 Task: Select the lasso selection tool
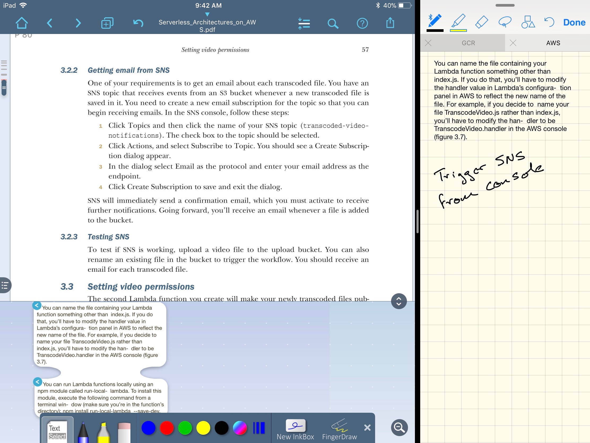click(x=505, y=22)
